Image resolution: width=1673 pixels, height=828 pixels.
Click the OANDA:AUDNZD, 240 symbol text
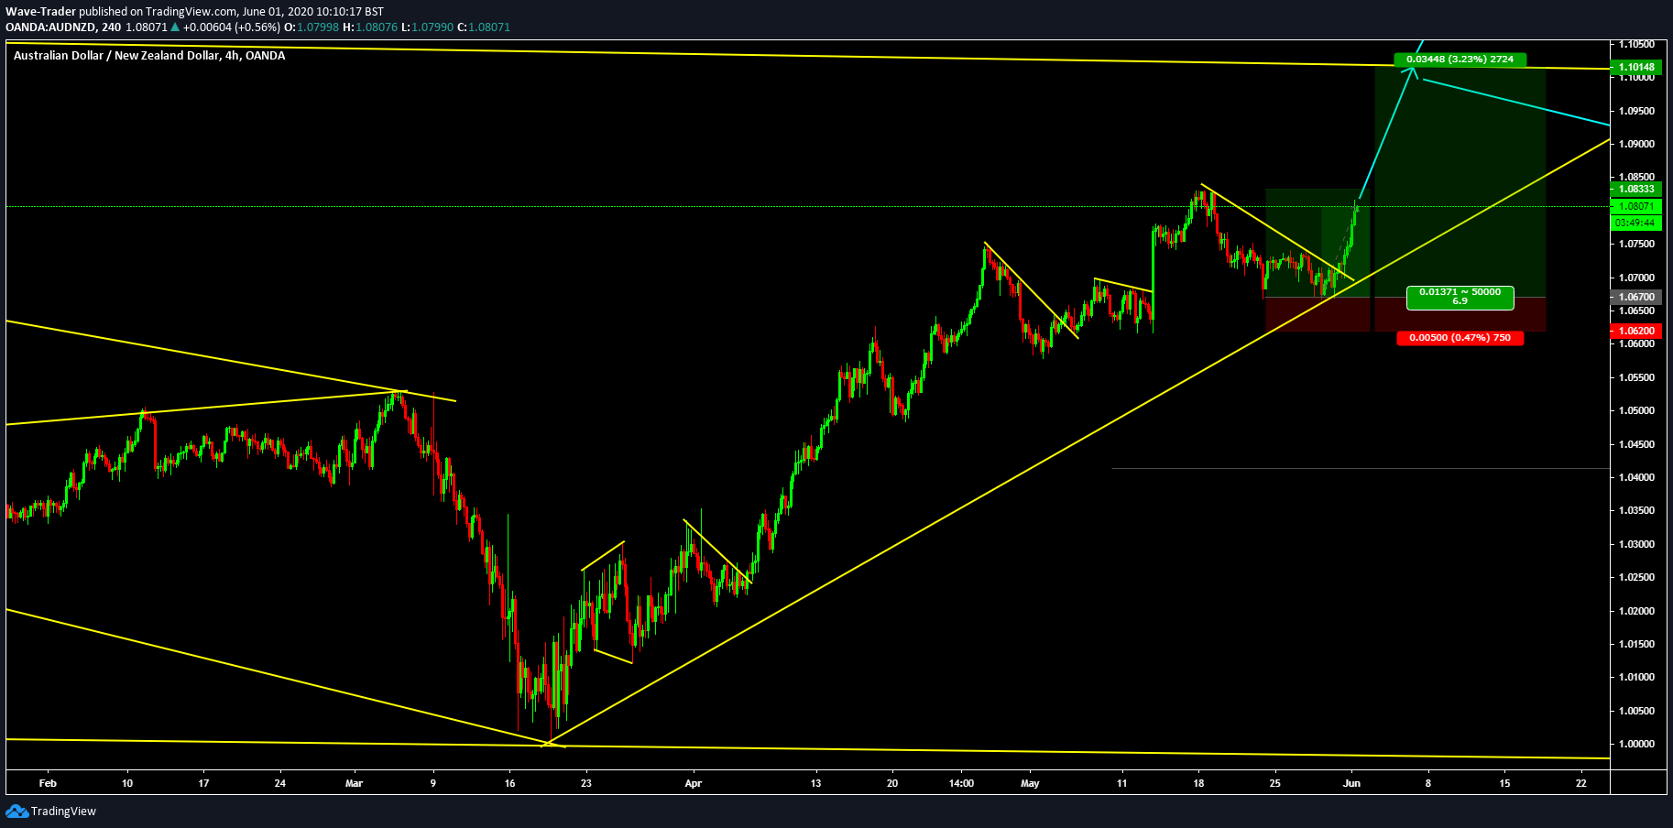63,27
